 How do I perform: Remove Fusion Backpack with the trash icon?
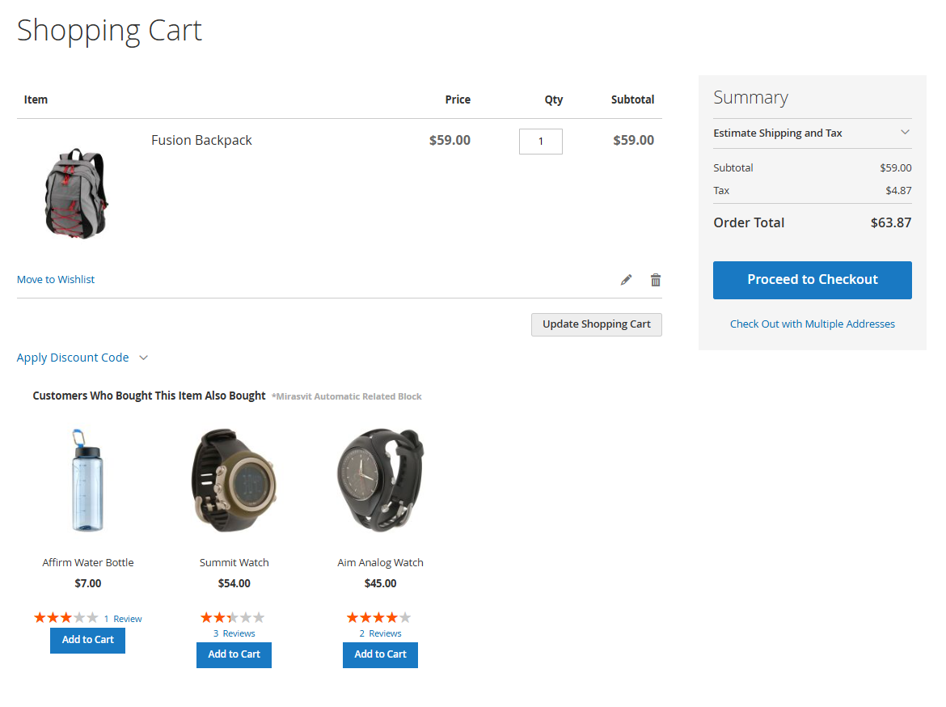(655, 279)
